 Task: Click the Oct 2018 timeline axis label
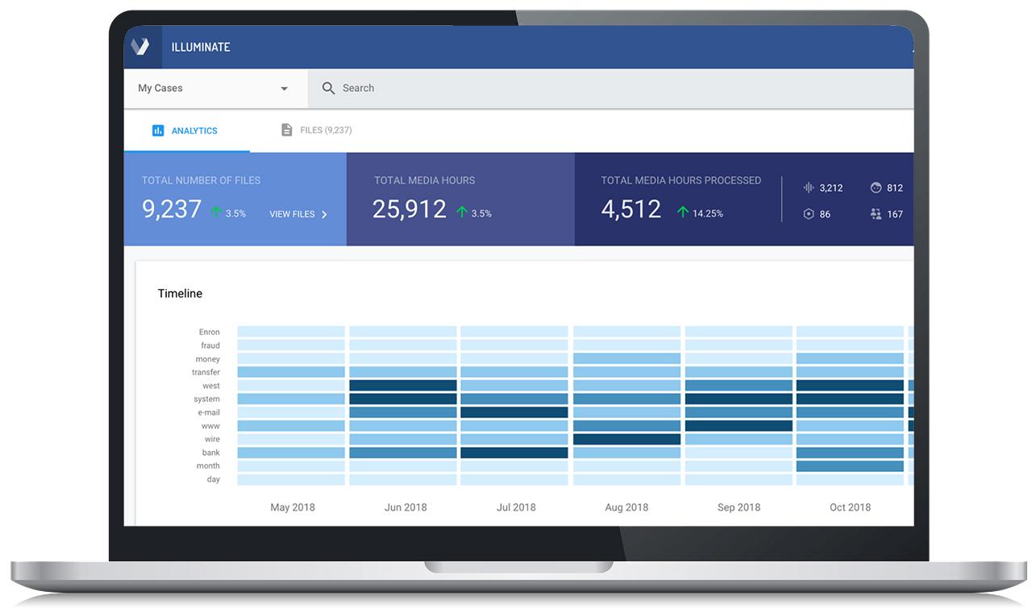(850, 507)
